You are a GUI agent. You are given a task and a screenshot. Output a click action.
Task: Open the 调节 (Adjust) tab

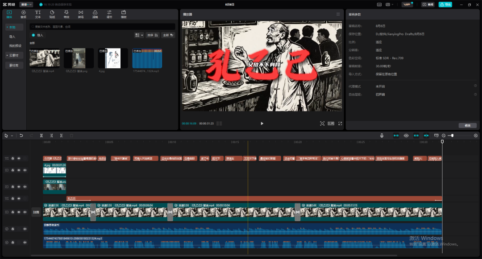pos(109,14)
